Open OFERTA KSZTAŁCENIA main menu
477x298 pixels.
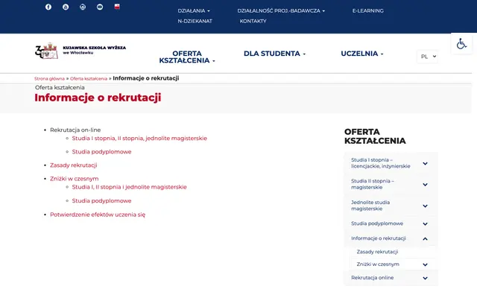click(187, 57)
